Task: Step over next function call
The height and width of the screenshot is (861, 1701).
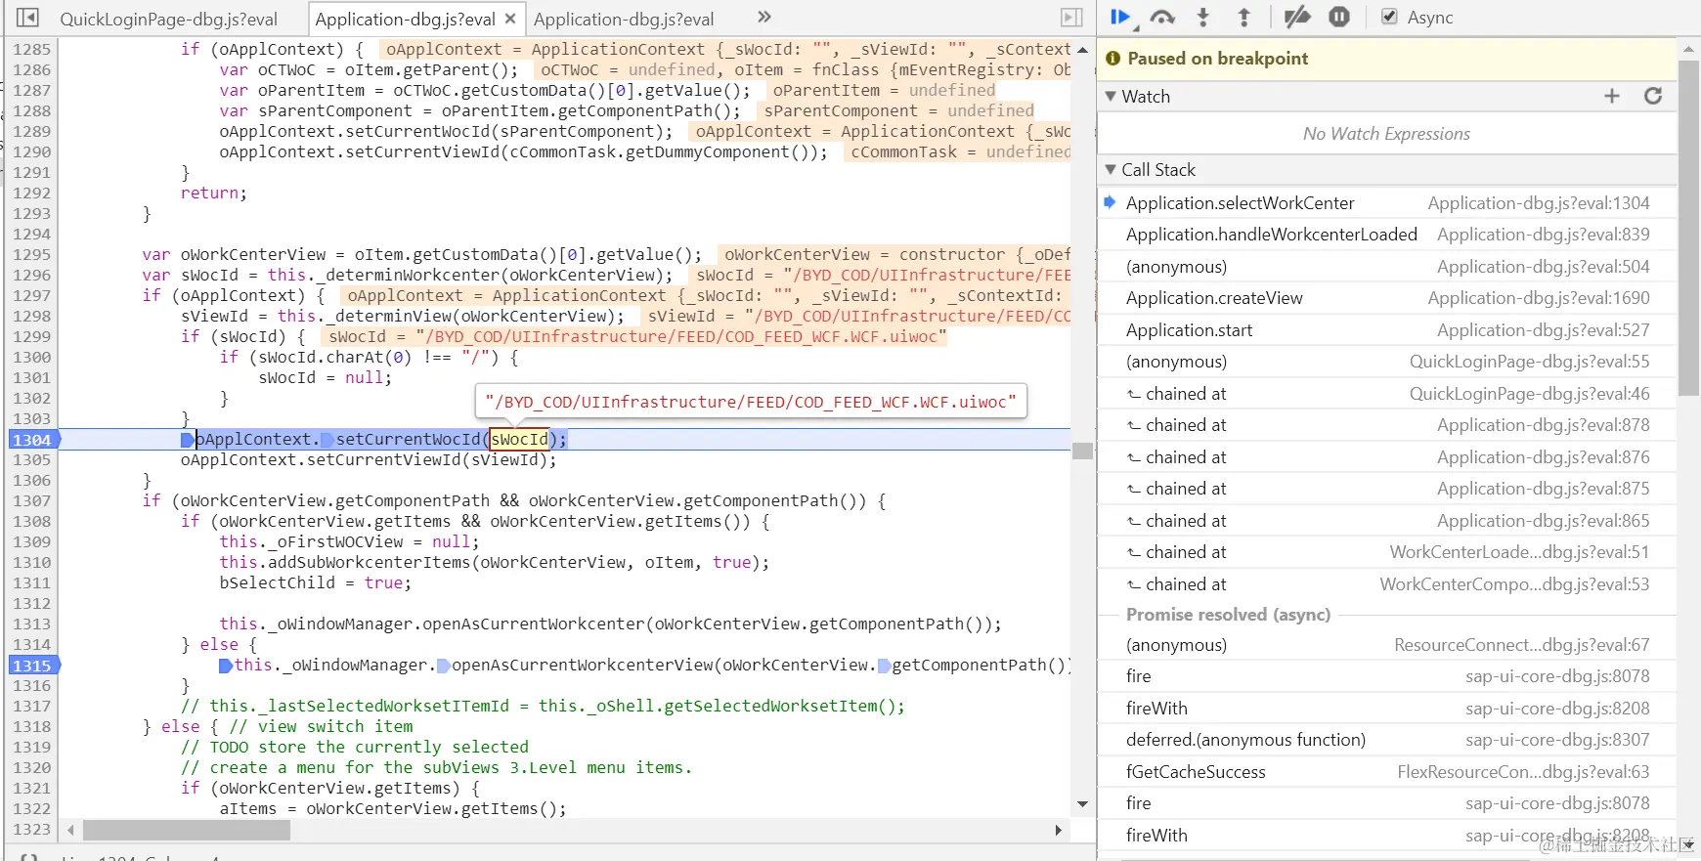Action: pyautogui.click(x=1162, y=18)
